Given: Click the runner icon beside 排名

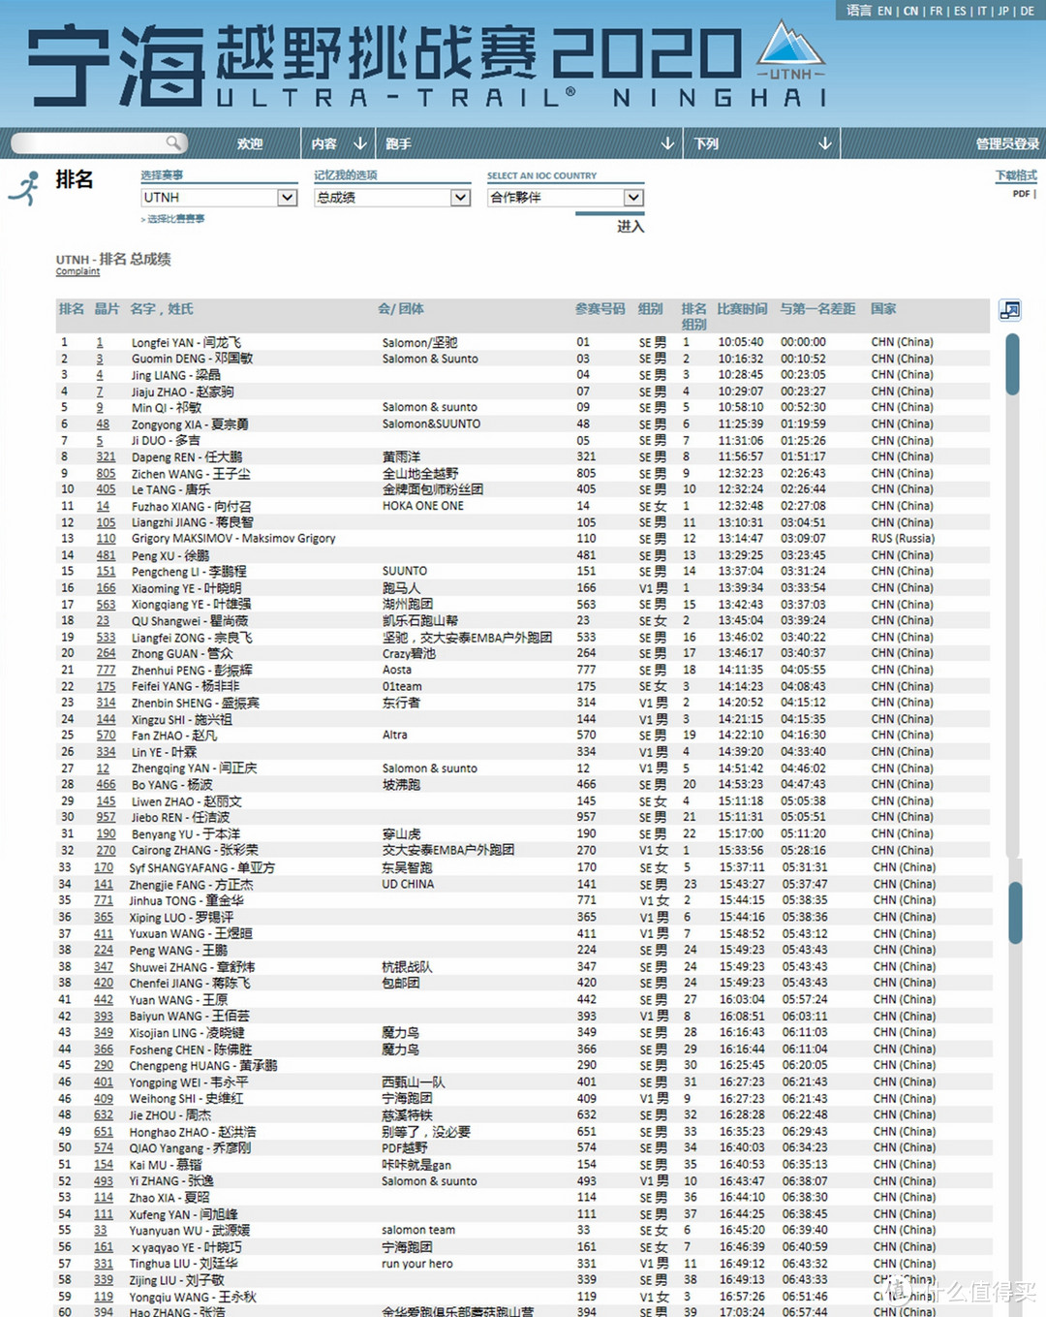Looking at the screenshot, I should tap(24, 188).
